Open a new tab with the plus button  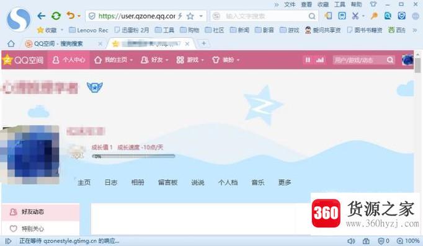pos(203,43)
